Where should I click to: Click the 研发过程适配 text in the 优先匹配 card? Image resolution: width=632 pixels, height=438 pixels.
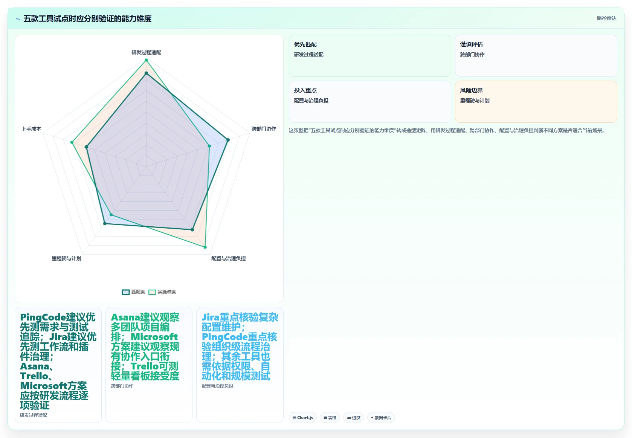point(309,55)
